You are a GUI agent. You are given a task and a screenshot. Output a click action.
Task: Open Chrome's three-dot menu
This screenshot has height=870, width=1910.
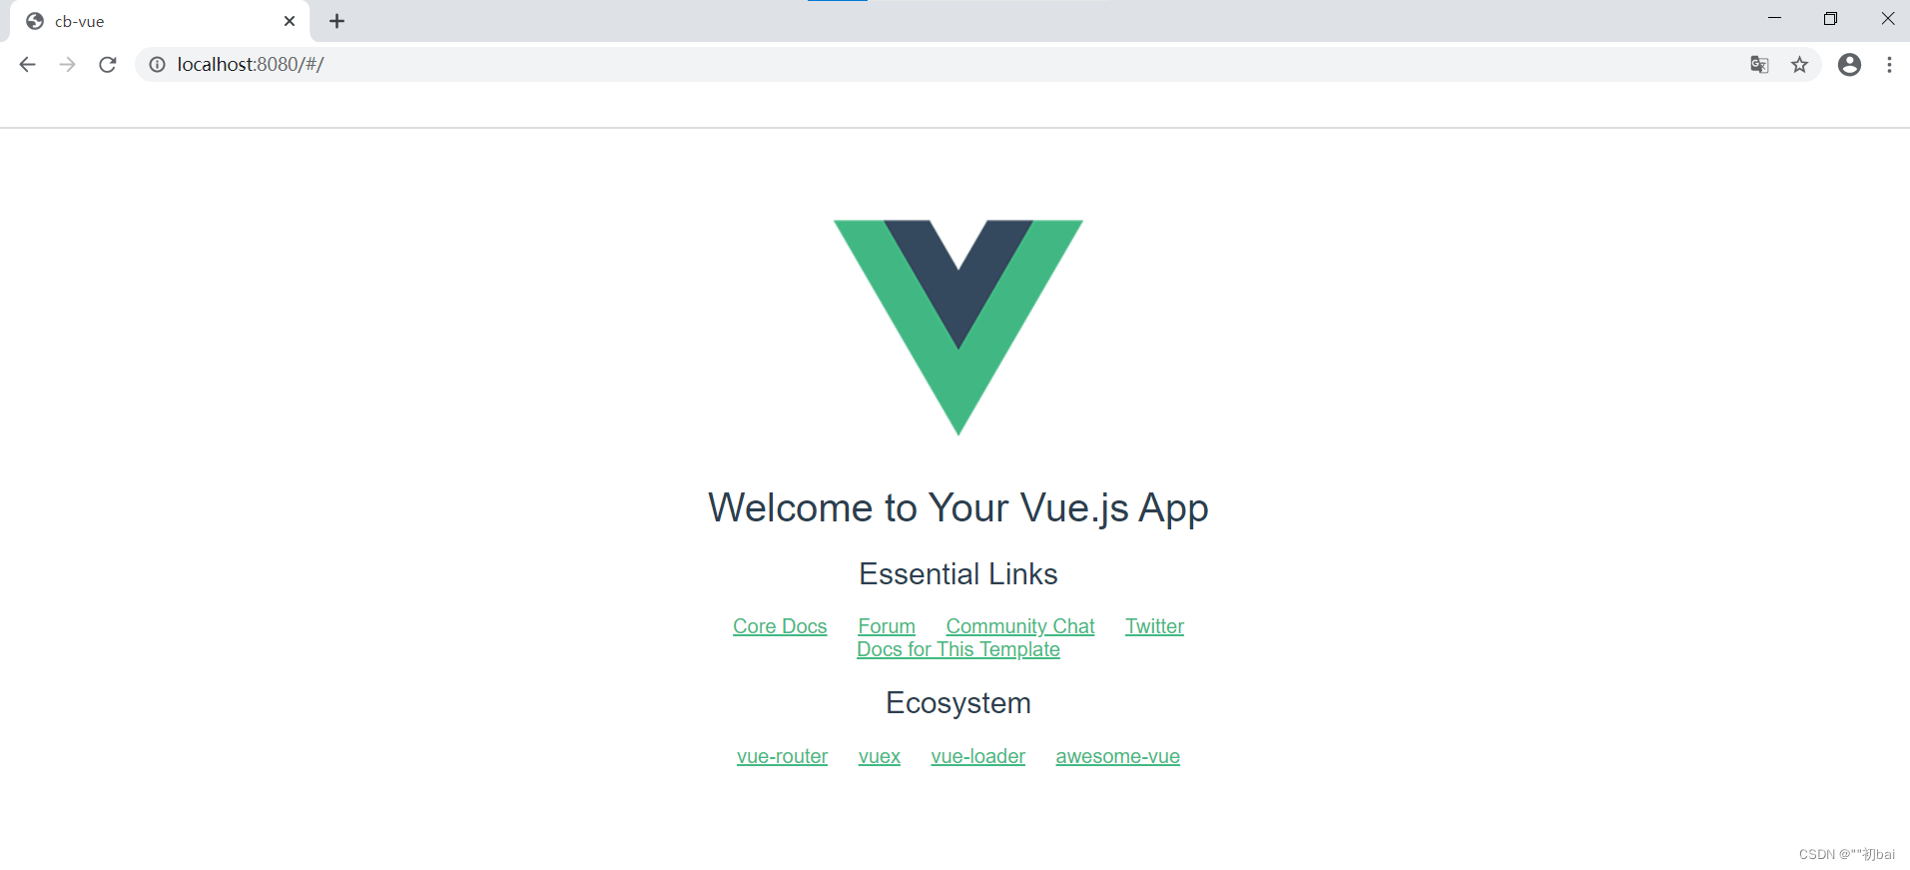1889,65
